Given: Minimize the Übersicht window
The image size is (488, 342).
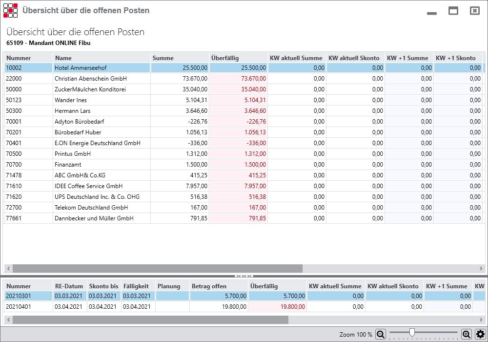Looking at the screenshot, I should point(431,13).
